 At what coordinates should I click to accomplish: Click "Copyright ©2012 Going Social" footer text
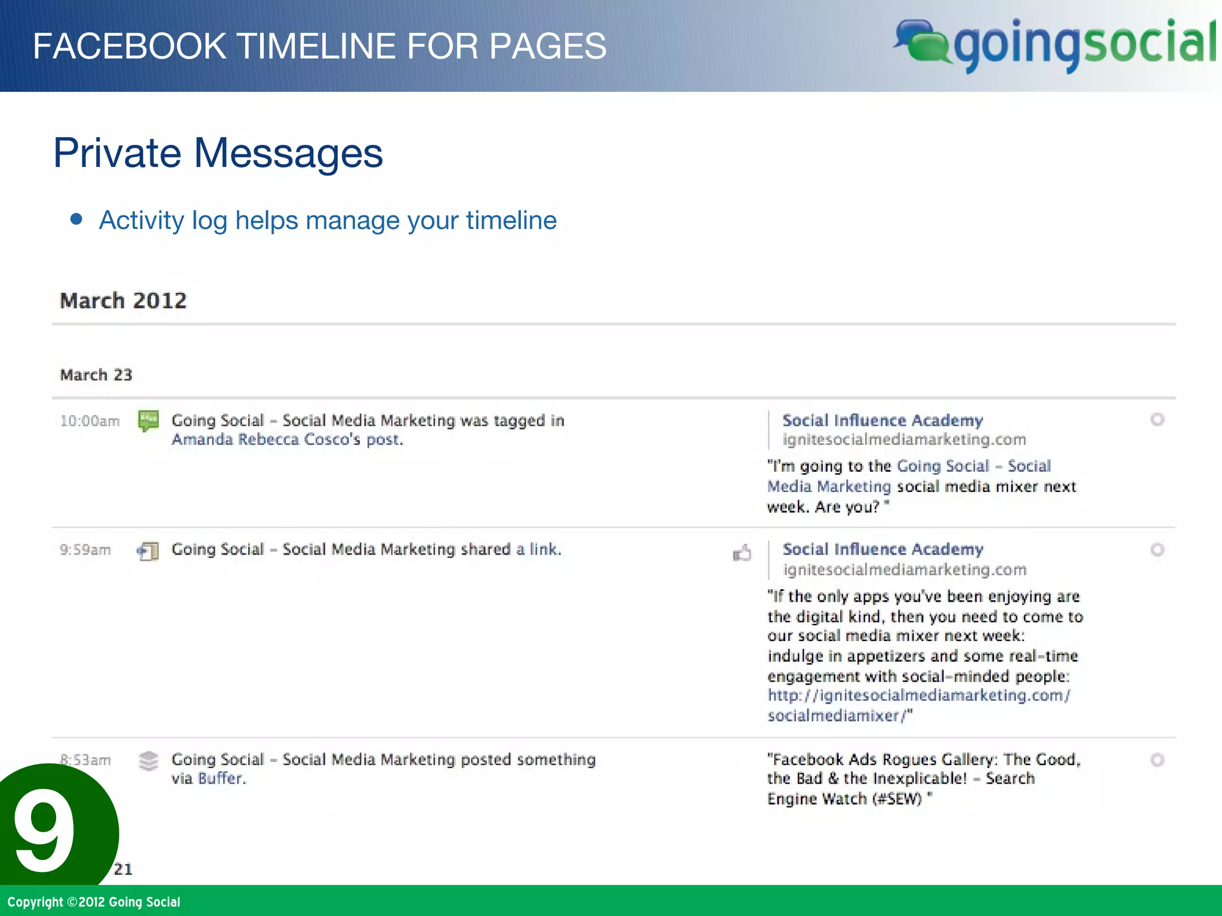[94, 902]
